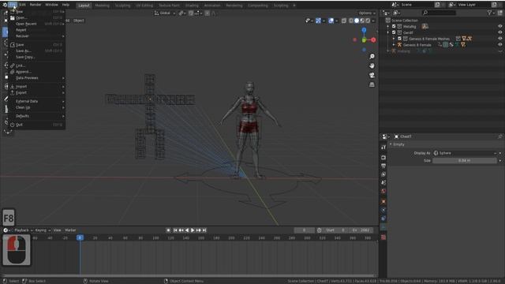Uncheck Genesis 8 Female Meshes checkbox
Viewport: 505px width, 284px height.
[x=400, y=39]
